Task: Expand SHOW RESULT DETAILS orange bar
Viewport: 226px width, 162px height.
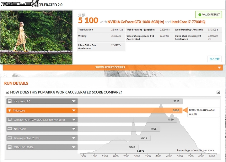Action: [x=113, y=67]
